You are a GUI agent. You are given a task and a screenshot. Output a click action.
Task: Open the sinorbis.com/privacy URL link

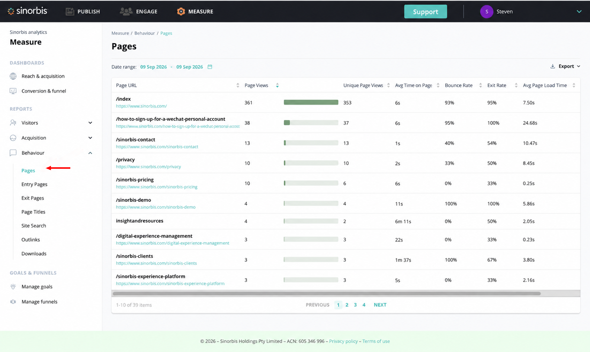click(x=148, y=167)
